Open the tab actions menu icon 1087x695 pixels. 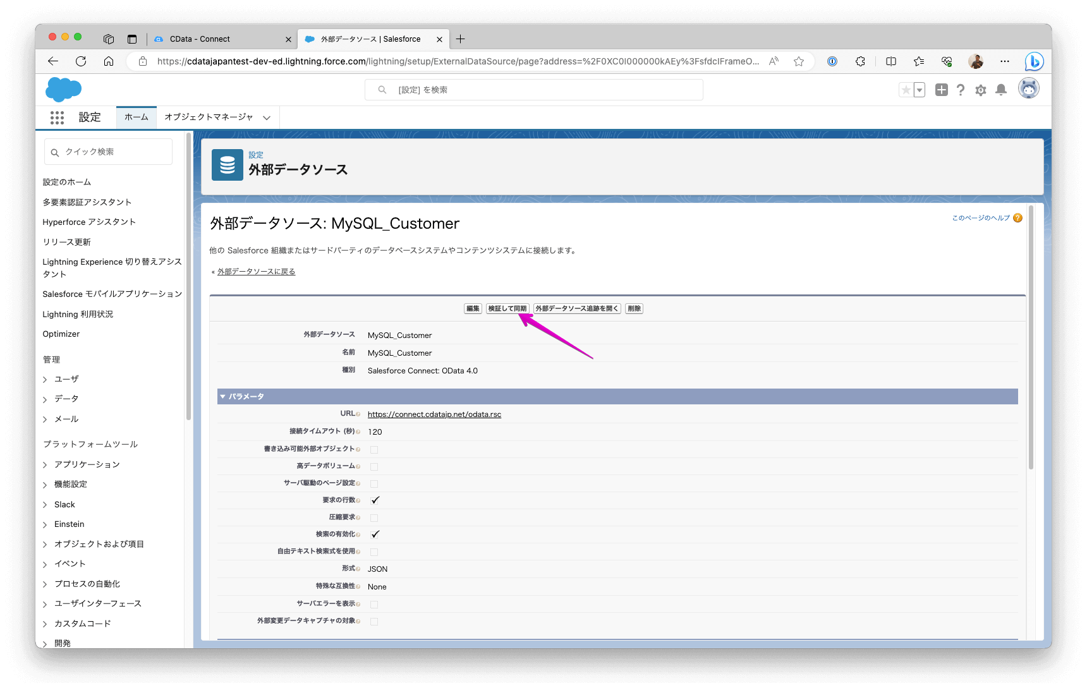(132, 39)
